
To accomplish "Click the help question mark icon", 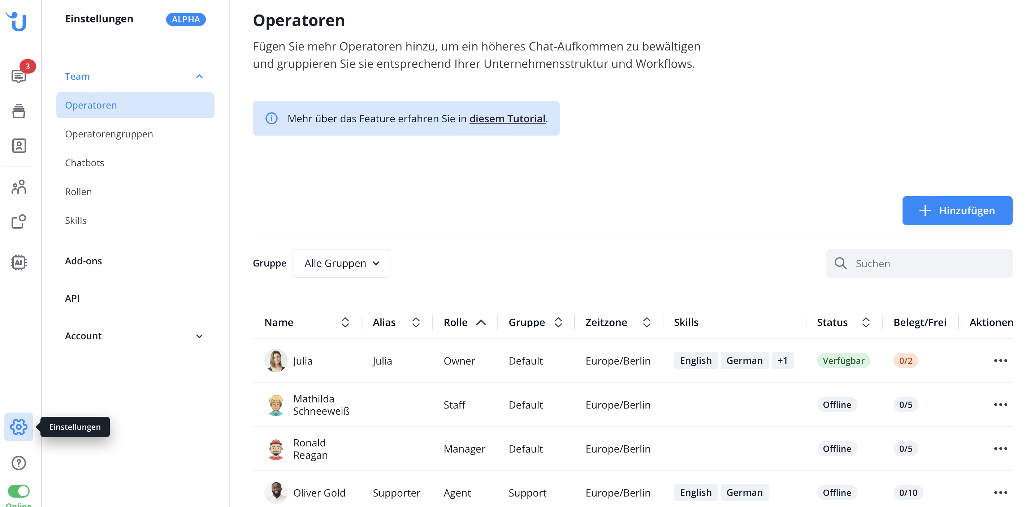I will [x=18, y=463].
